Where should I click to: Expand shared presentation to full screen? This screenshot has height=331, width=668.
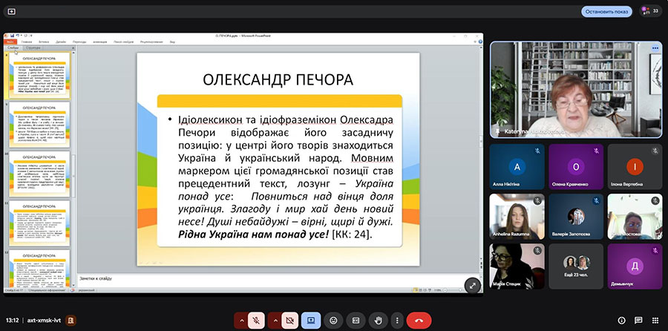click(473, 286)
